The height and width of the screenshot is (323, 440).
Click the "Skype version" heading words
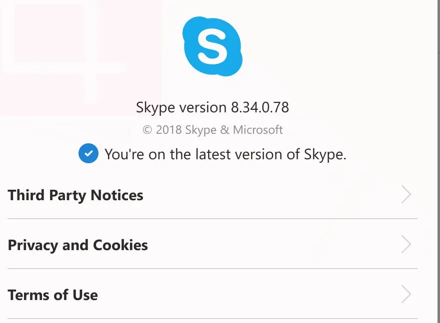(181, 107)
